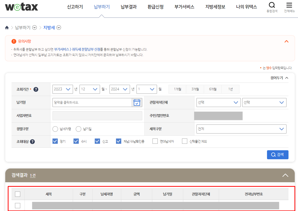This screenshot has width=298, height=211.
Task: Select the 납세자명 radio button
Action: (x=55, y=129)
